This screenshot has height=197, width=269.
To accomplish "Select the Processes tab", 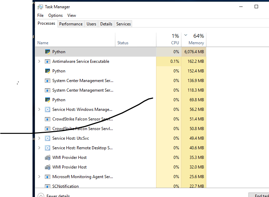I will click(46, 23).
